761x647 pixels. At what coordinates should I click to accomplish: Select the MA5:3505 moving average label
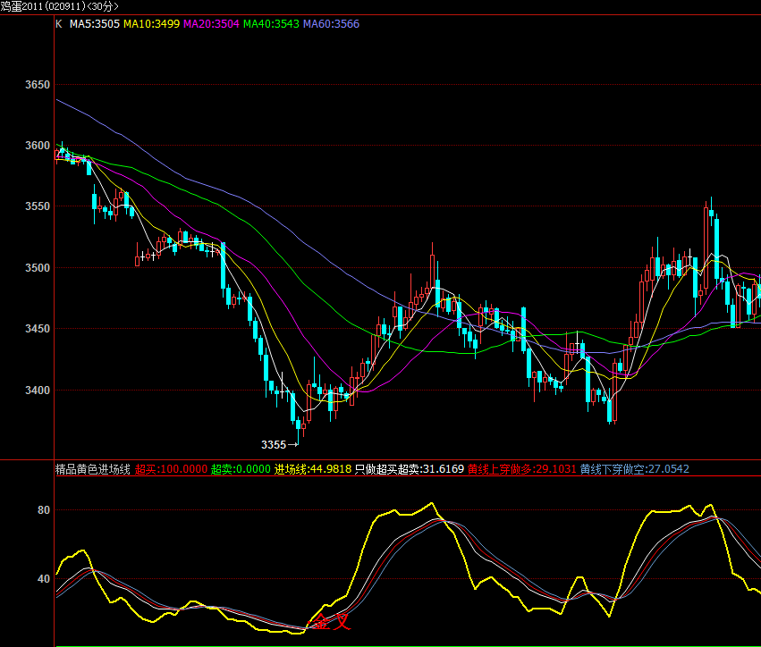pos(95,24)
